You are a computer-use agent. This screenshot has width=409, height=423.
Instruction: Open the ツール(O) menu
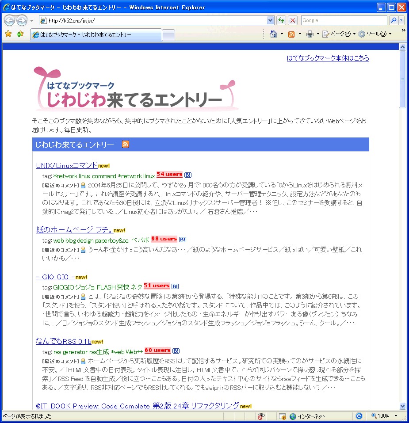(x=375, y=34)
